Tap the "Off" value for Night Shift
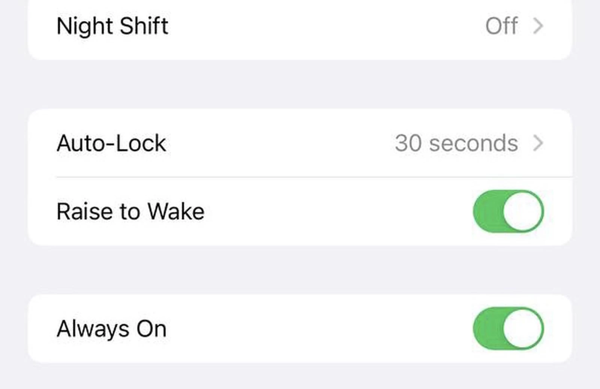The width and height of the screenshot is (600, 389). coord(501,26)
